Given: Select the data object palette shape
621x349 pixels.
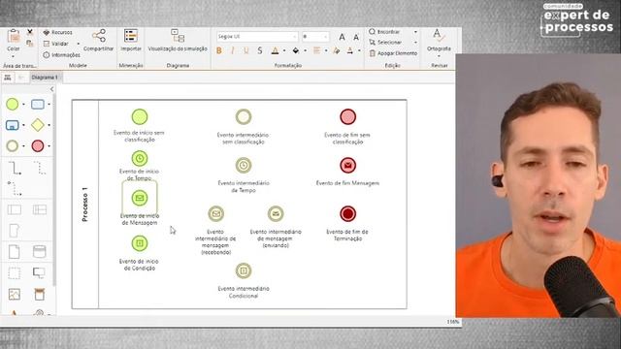Looking at the screenshot, I should click(14, 252).
